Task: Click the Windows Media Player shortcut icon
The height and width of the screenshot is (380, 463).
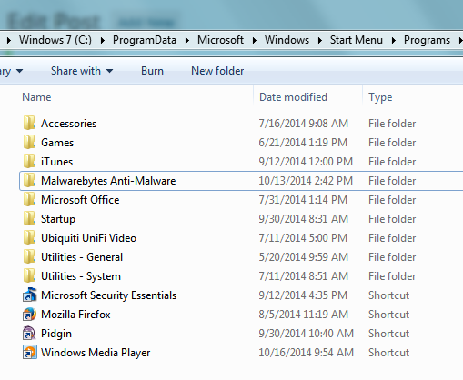Action: tap(29, 353)
